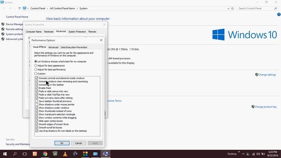Open System Protection tab in System Properties
Screen dimensions: 281x158
pos(77,32)
